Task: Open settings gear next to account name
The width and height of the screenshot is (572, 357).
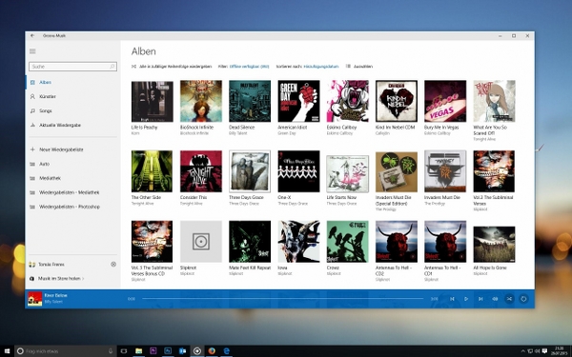Action: 113,264
